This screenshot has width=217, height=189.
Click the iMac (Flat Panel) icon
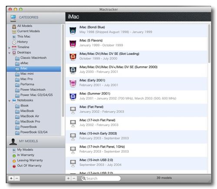pyautogui.click(x=73, y=110)
